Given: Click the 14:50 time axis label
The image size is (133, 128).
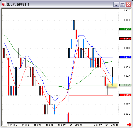Looking at the screenshot, I should (13, 125).
